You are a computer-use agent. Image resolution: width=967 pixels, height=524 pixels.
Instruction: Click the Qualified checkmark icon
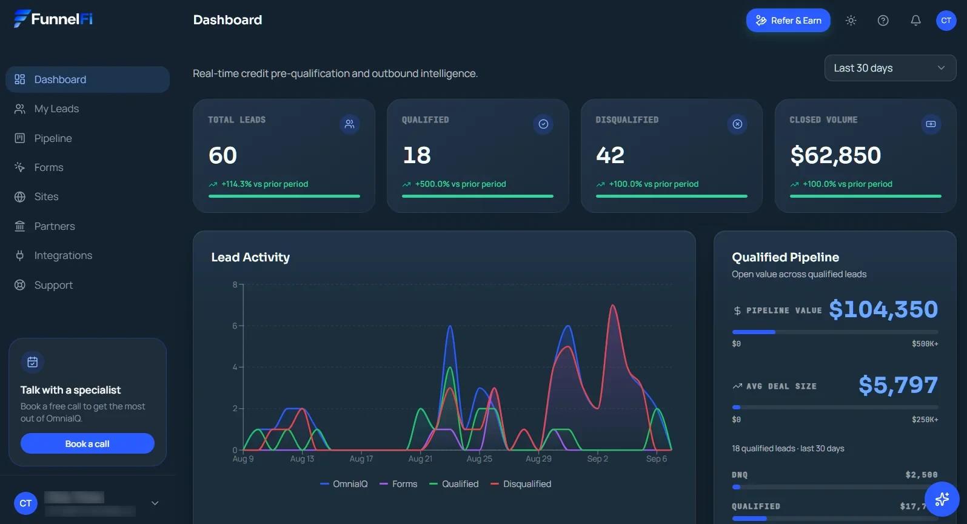[x=543, y=124]
